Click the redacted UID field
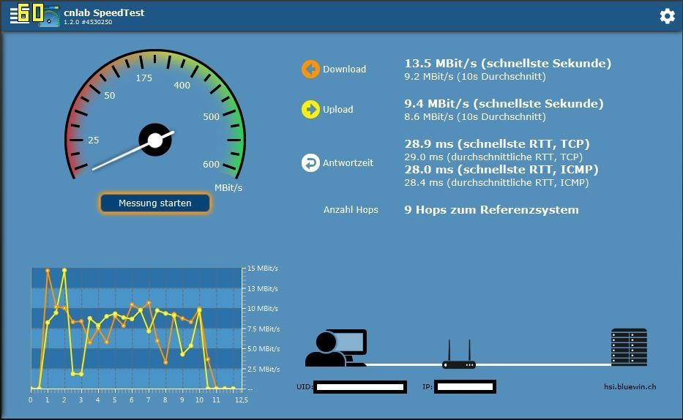This screenshot has width=683, height=420. (359, 386)
